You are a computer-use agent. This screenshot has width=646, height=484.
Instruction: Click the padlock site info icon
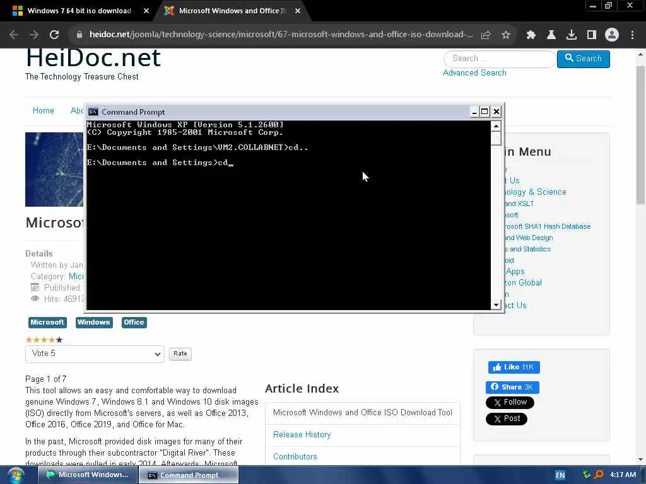pos(79,35)
